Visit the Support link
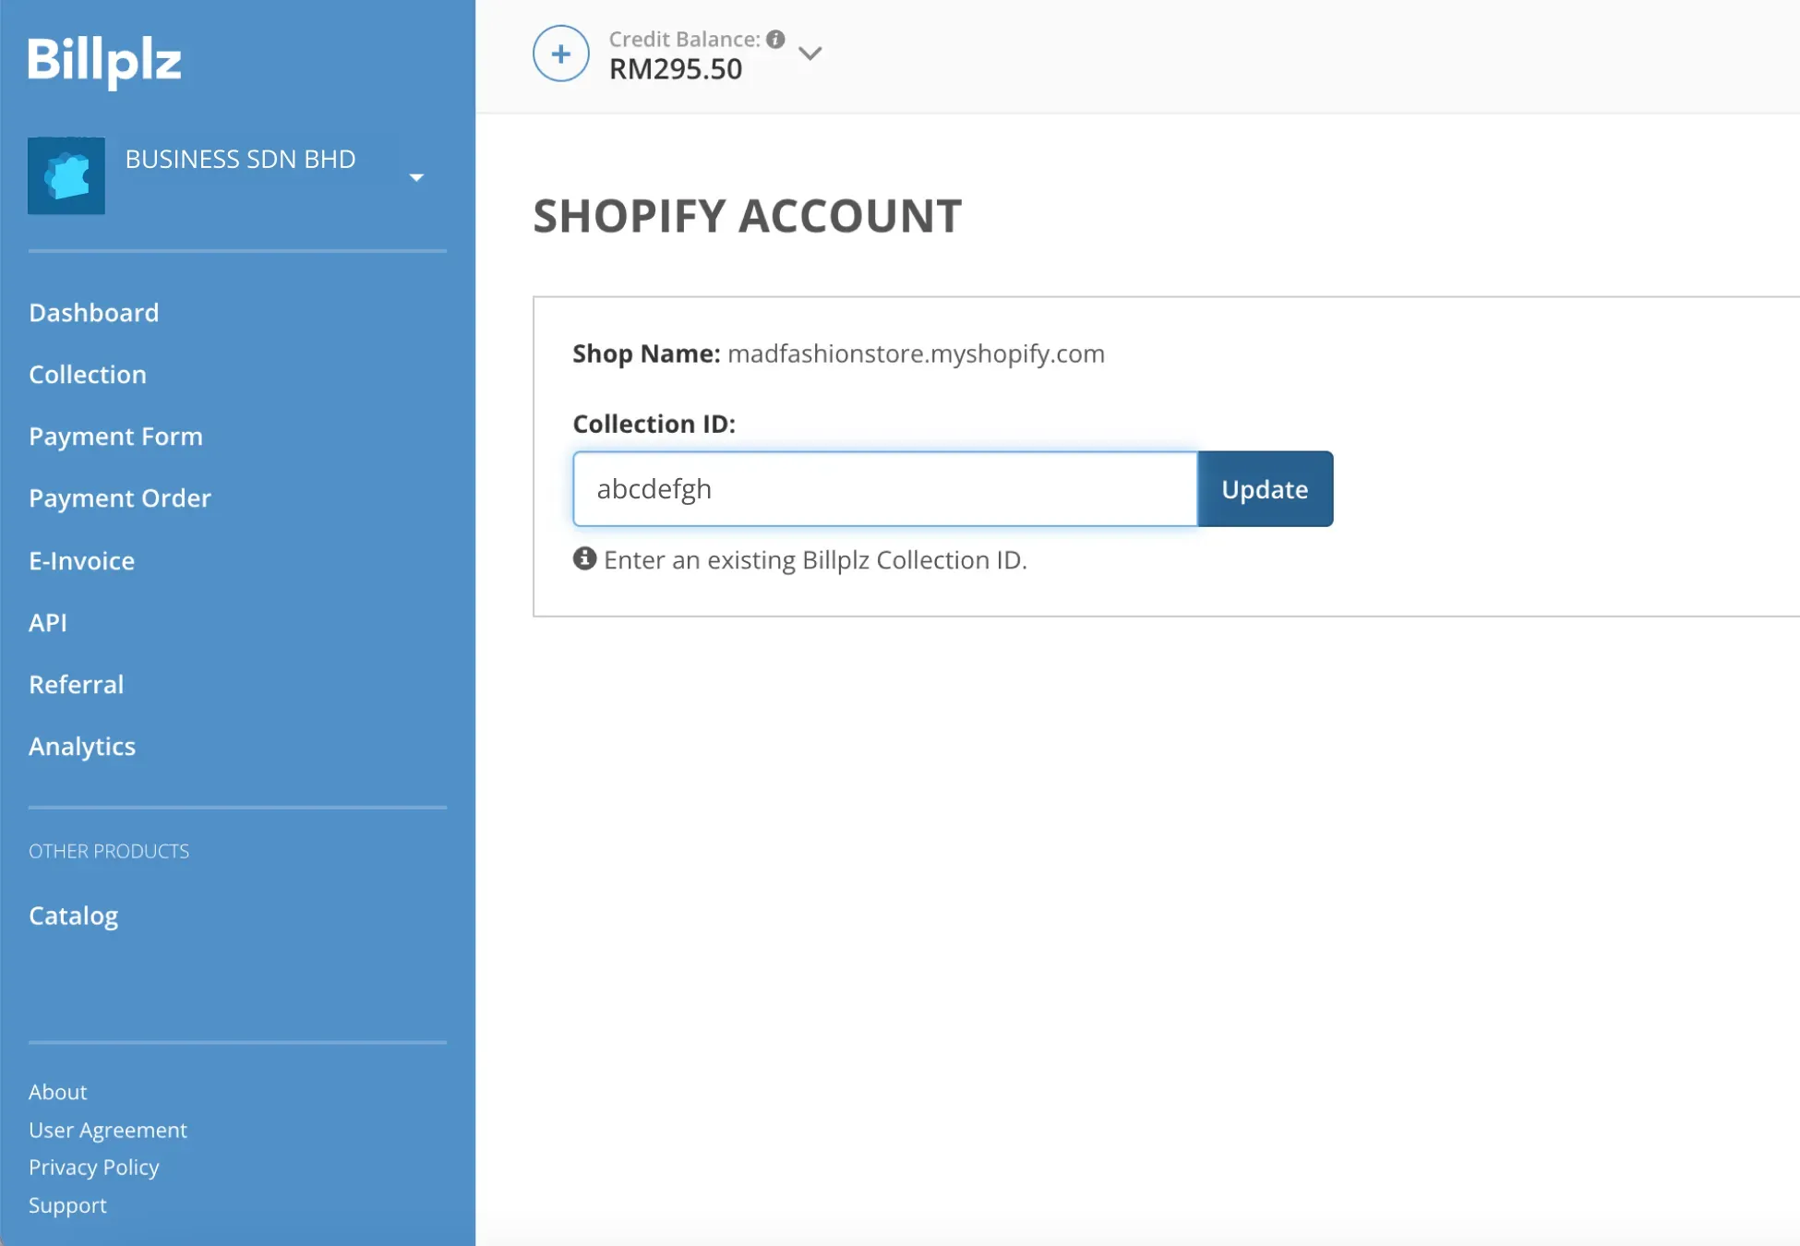 click(67, 1205)
